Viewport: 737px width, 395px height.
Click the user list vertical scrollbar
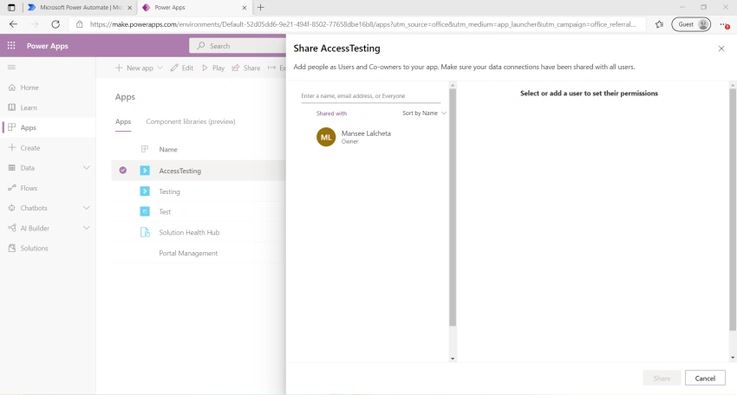click(x=452, y=207)
